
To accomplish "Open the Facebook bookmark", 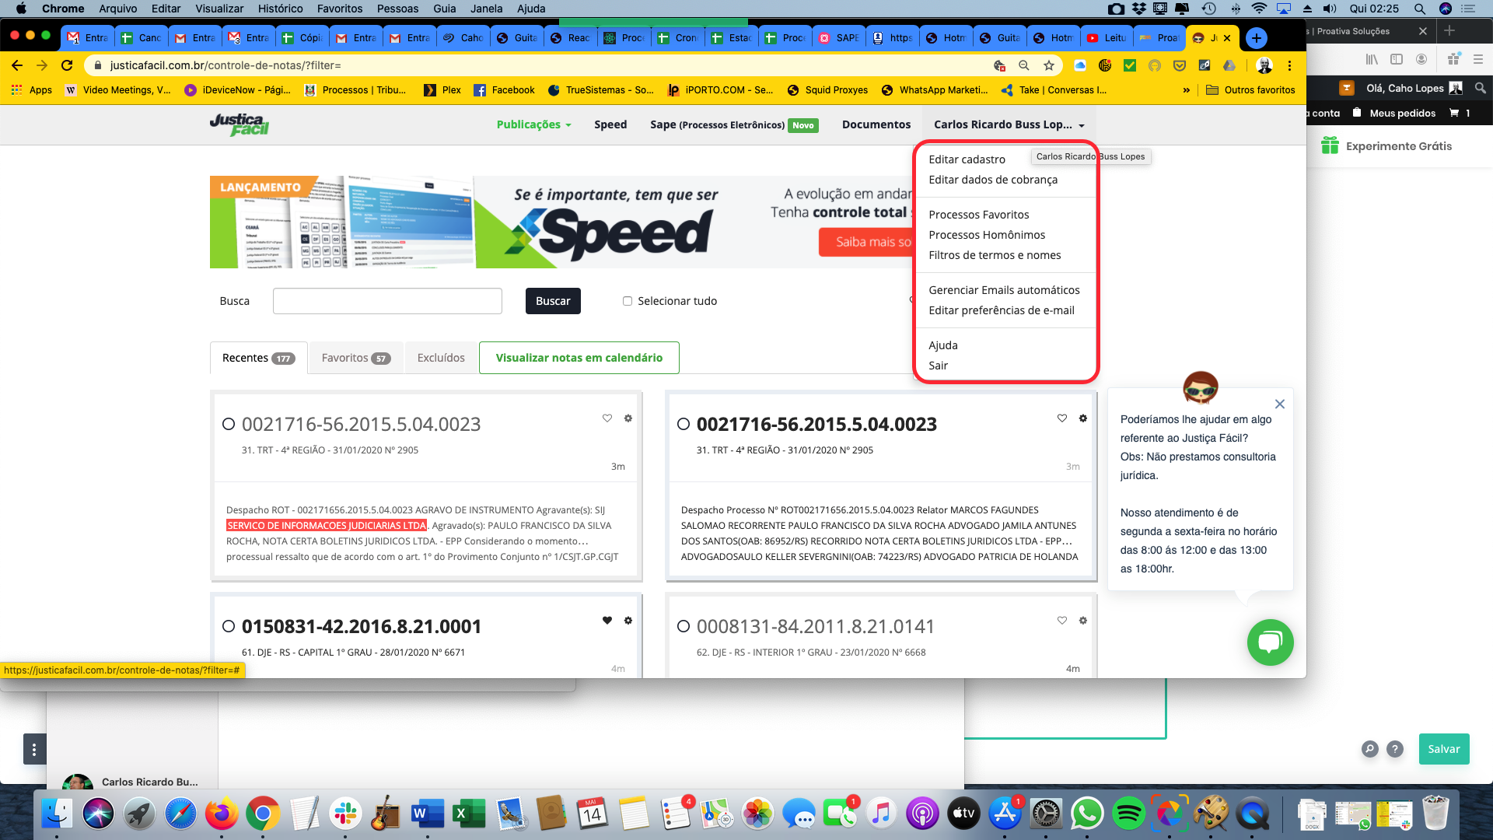I will point(505,90).
